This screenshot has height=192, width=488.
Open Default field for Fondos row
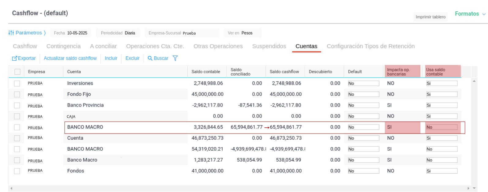tap(363, 171)
